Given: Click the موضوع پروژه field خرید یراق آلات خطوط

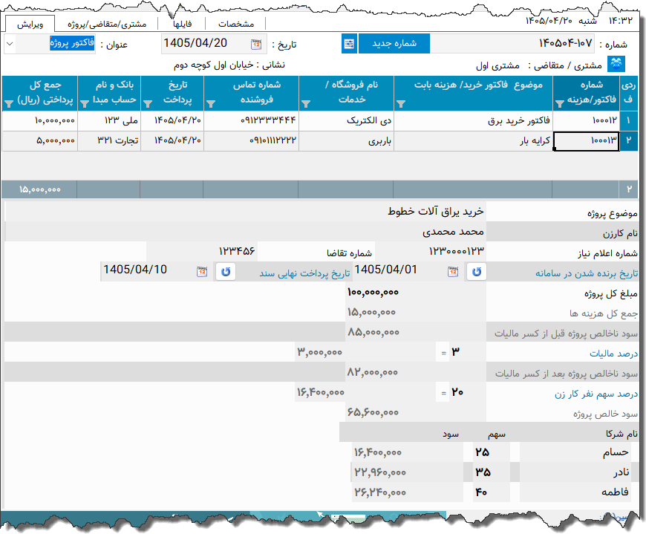Looking at the screenshot, I should (x=246, y=212).
